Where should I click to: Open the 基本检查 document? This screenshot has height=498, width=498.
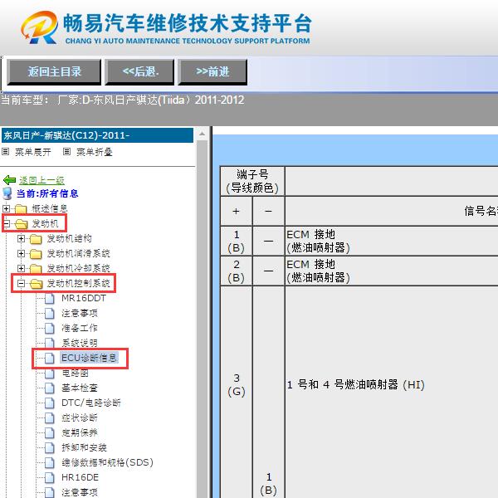coord(80,388)
